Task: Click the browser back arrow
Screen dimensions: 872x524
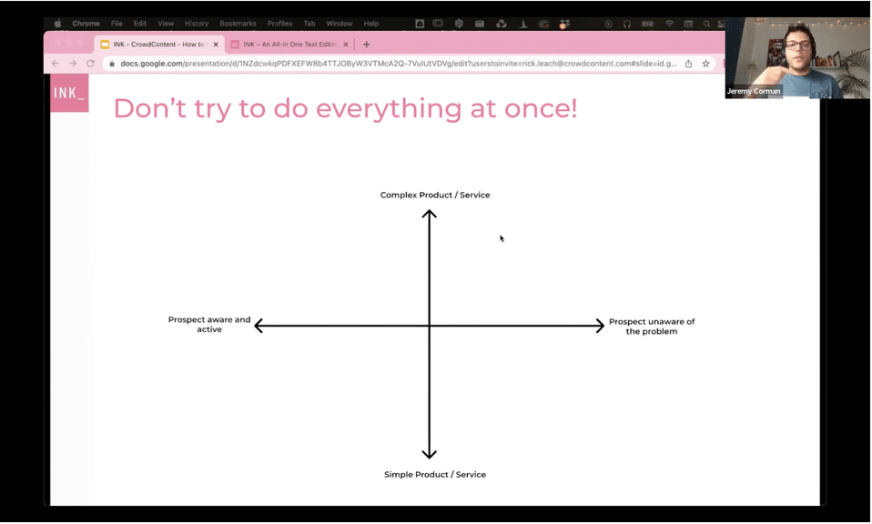Action: (56, 64)
